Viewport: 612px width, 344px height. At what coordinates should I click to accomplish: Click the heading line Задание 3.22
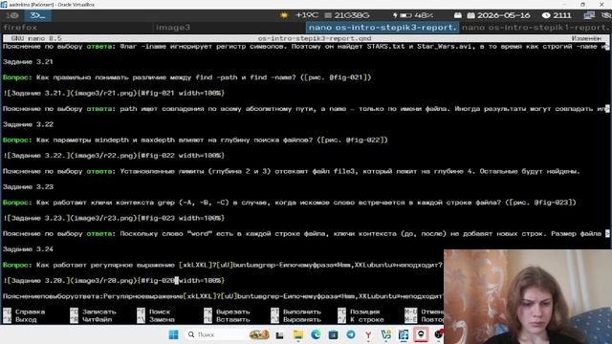(28, 124)
